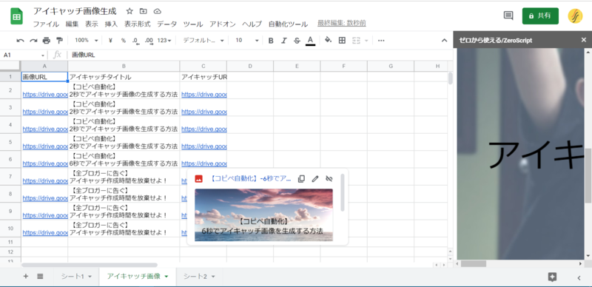This screenshot has height=287, width=592.
Task: Click the formula bar input
Action: coord(260,55)
